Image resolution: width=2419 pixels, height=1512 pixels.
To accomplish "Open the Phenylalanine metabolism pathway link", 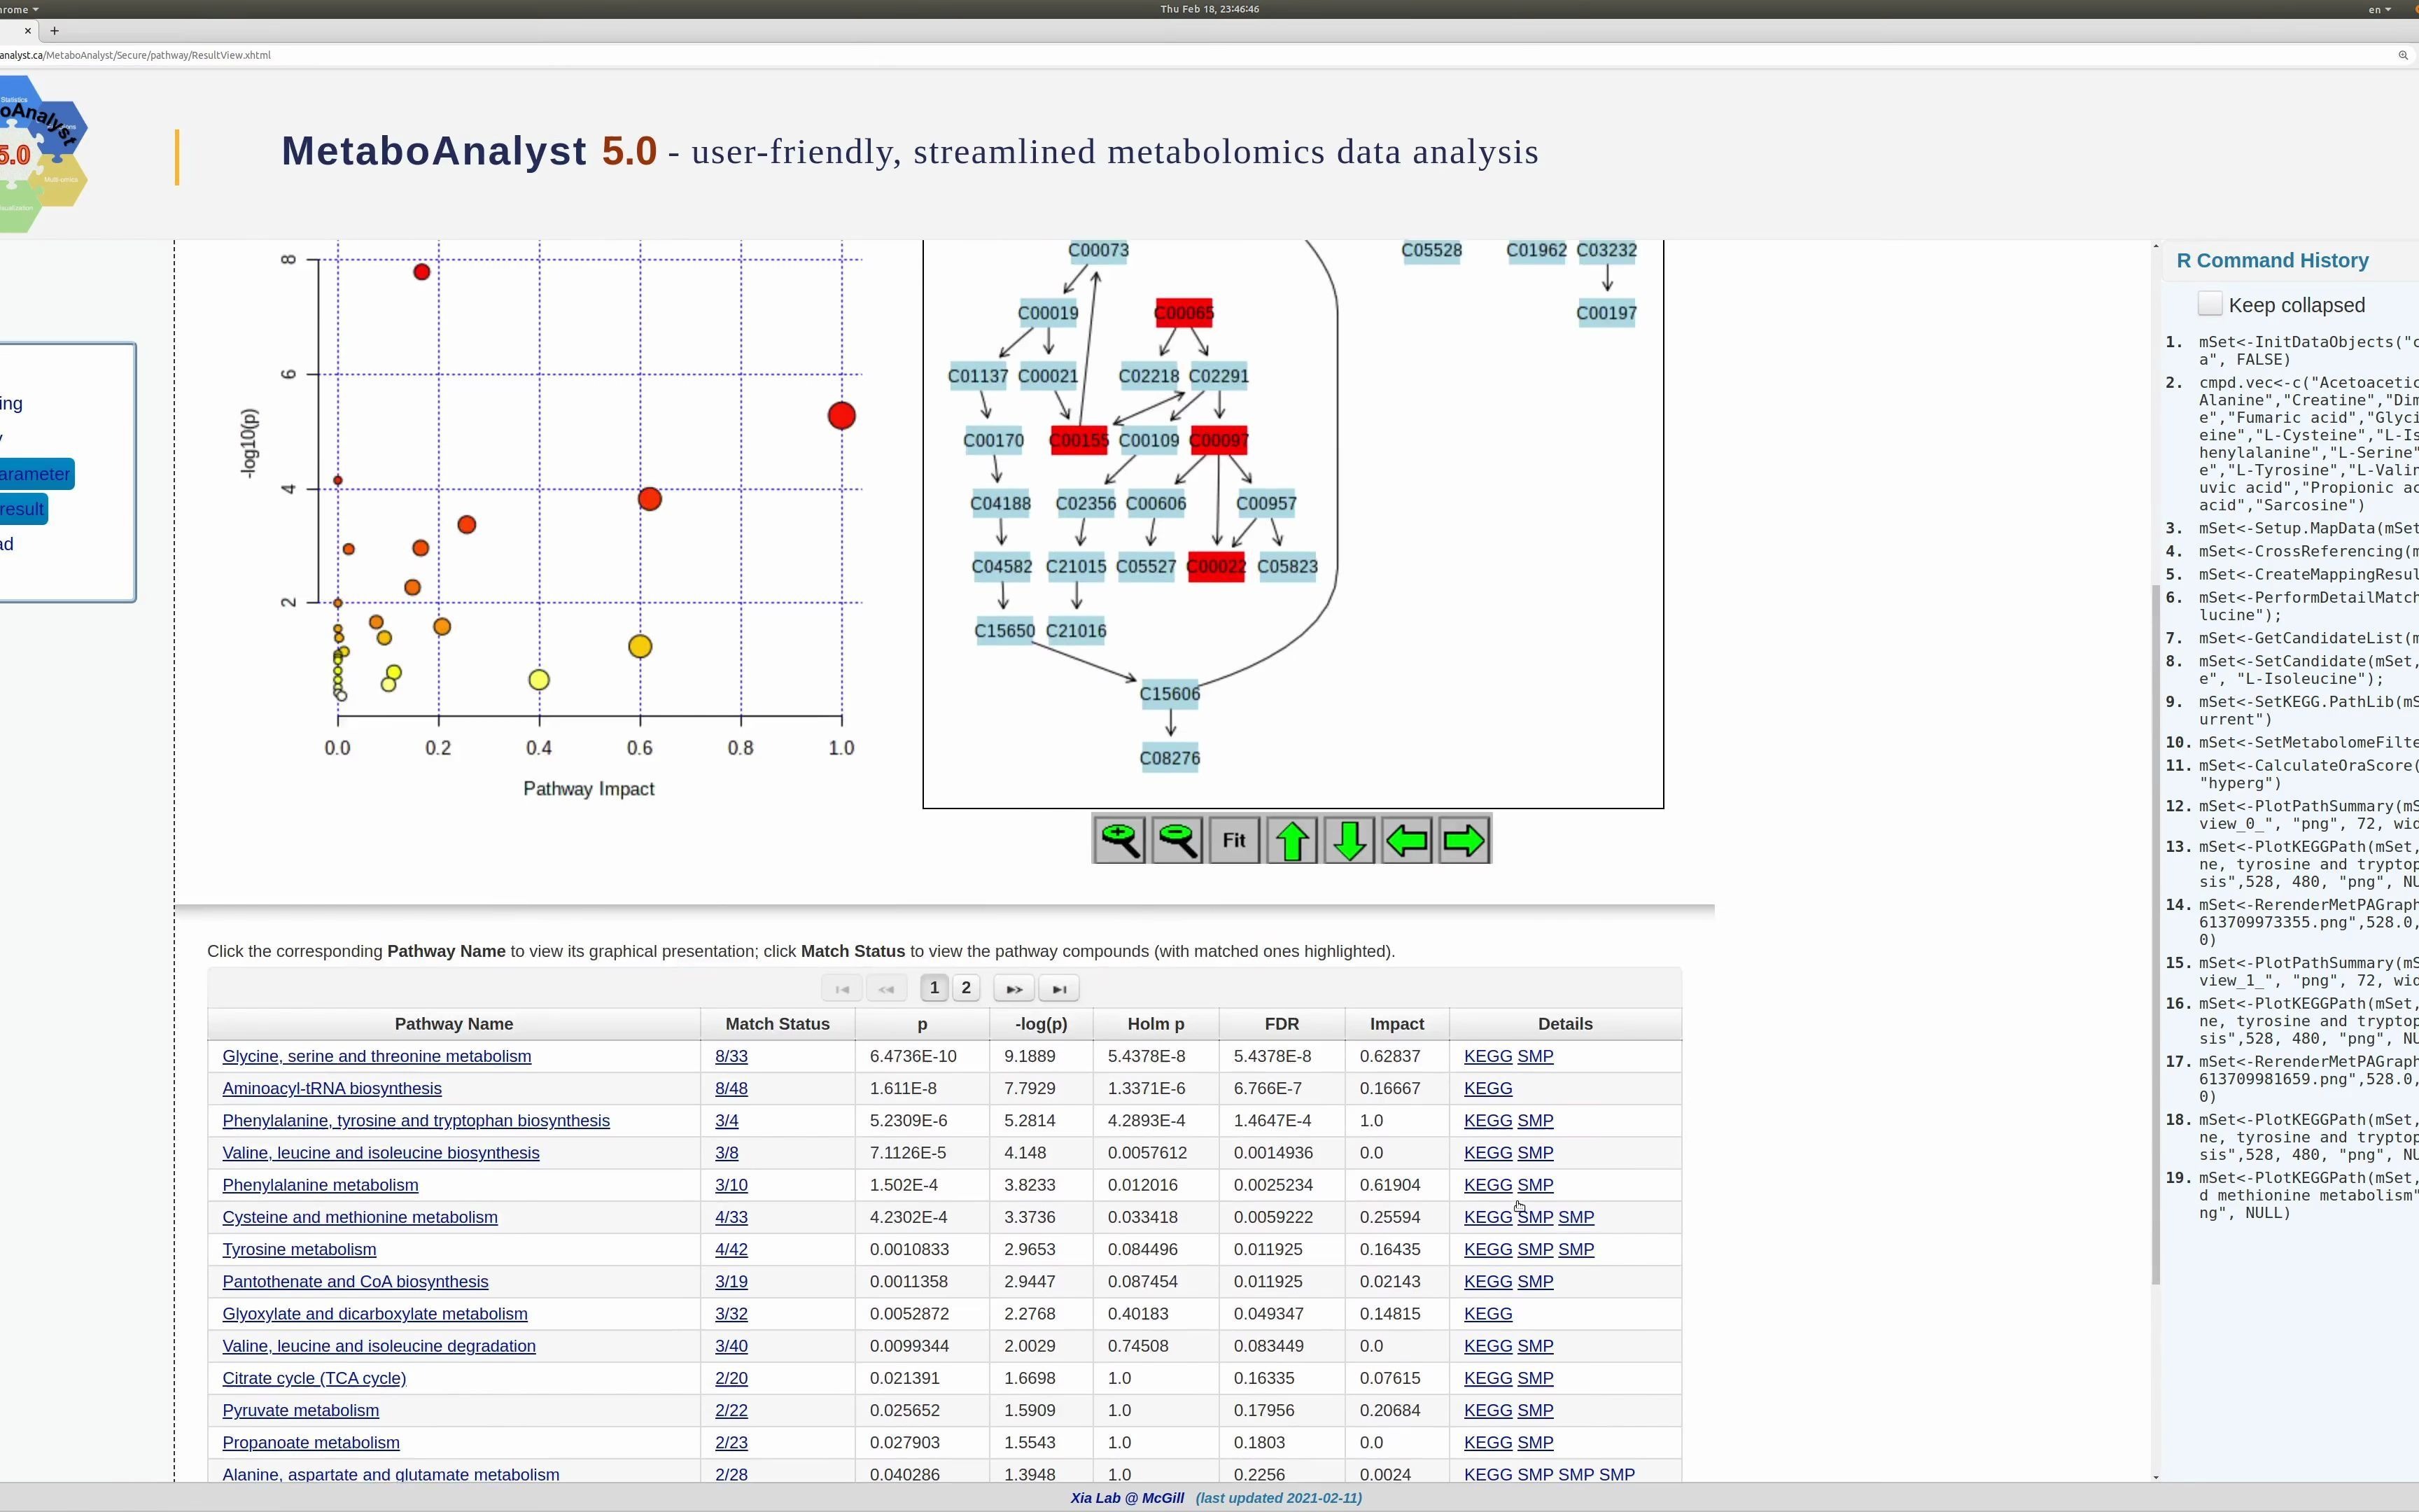I will coord(320,1185).
